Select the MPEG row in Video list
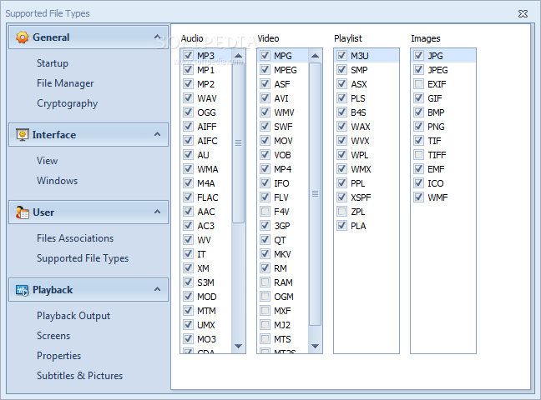This screenshot has height=400, width=541. click(282, 70)
